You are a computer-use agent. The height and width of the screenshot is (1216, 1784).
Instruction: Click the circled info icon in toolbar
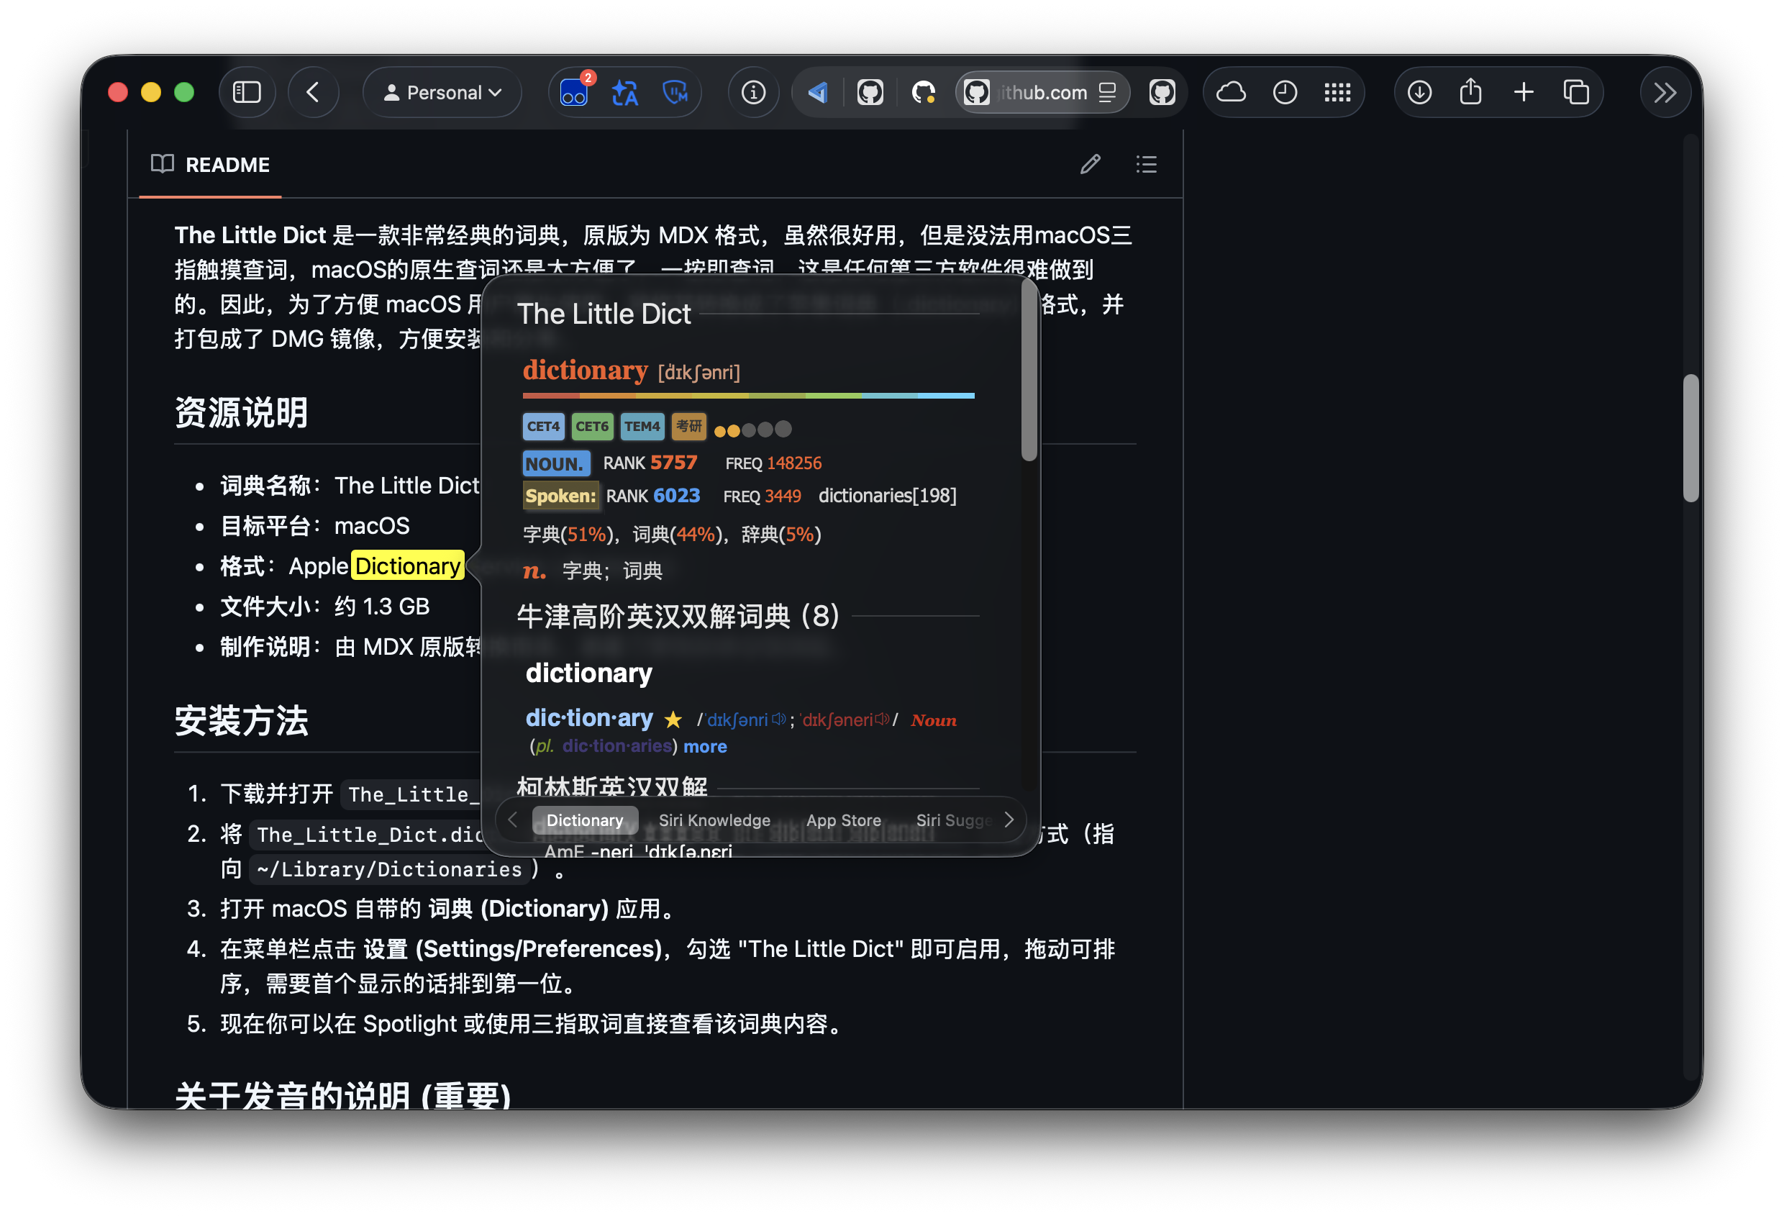[x=753, y=92]
